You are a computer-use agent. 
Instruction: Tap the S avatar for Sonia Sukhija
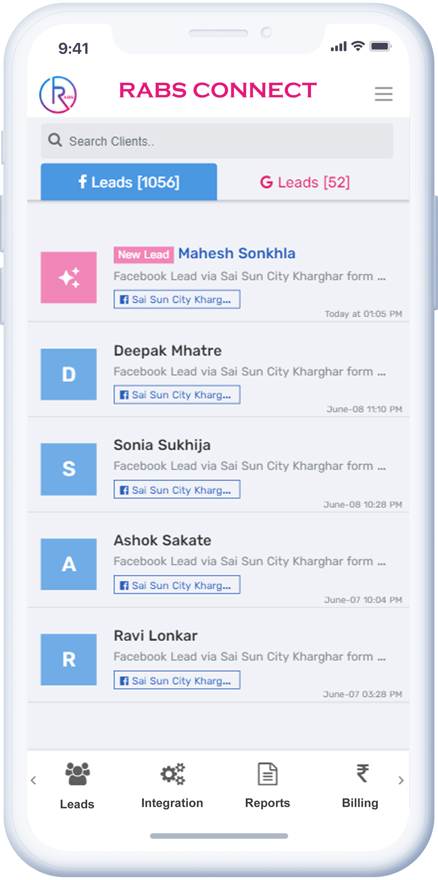click(69, 469)
